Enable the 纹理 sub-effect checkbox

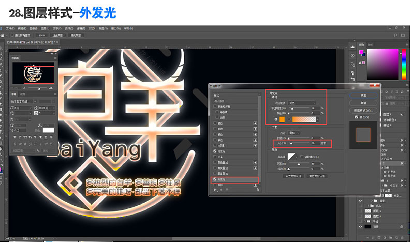tap(217, 117)
